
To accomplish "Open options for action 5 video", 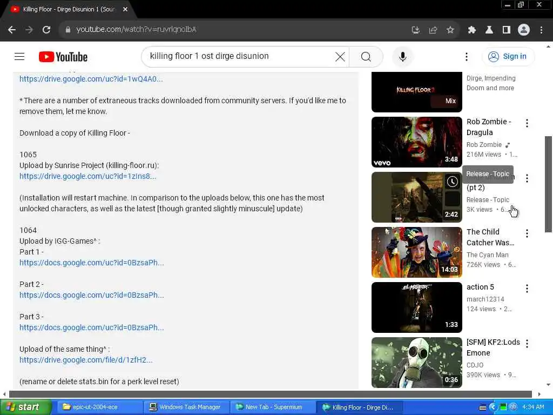I will pyautogui.click(x=527, y=289).
